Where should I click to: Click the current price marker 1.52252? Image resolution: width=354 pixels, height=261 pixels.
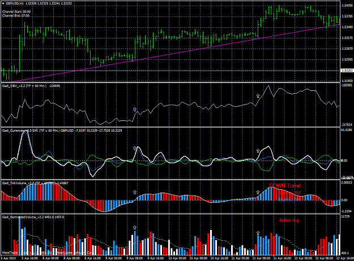coord(347,71)
